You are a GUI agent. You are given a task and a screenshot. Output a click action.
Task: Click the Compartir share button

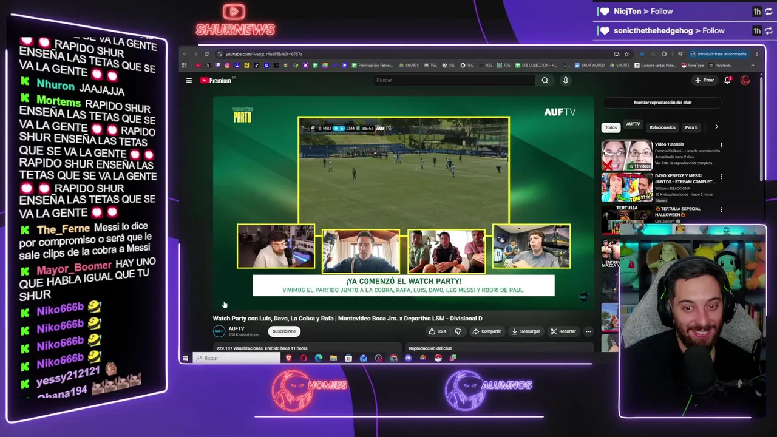click(487, 331)
